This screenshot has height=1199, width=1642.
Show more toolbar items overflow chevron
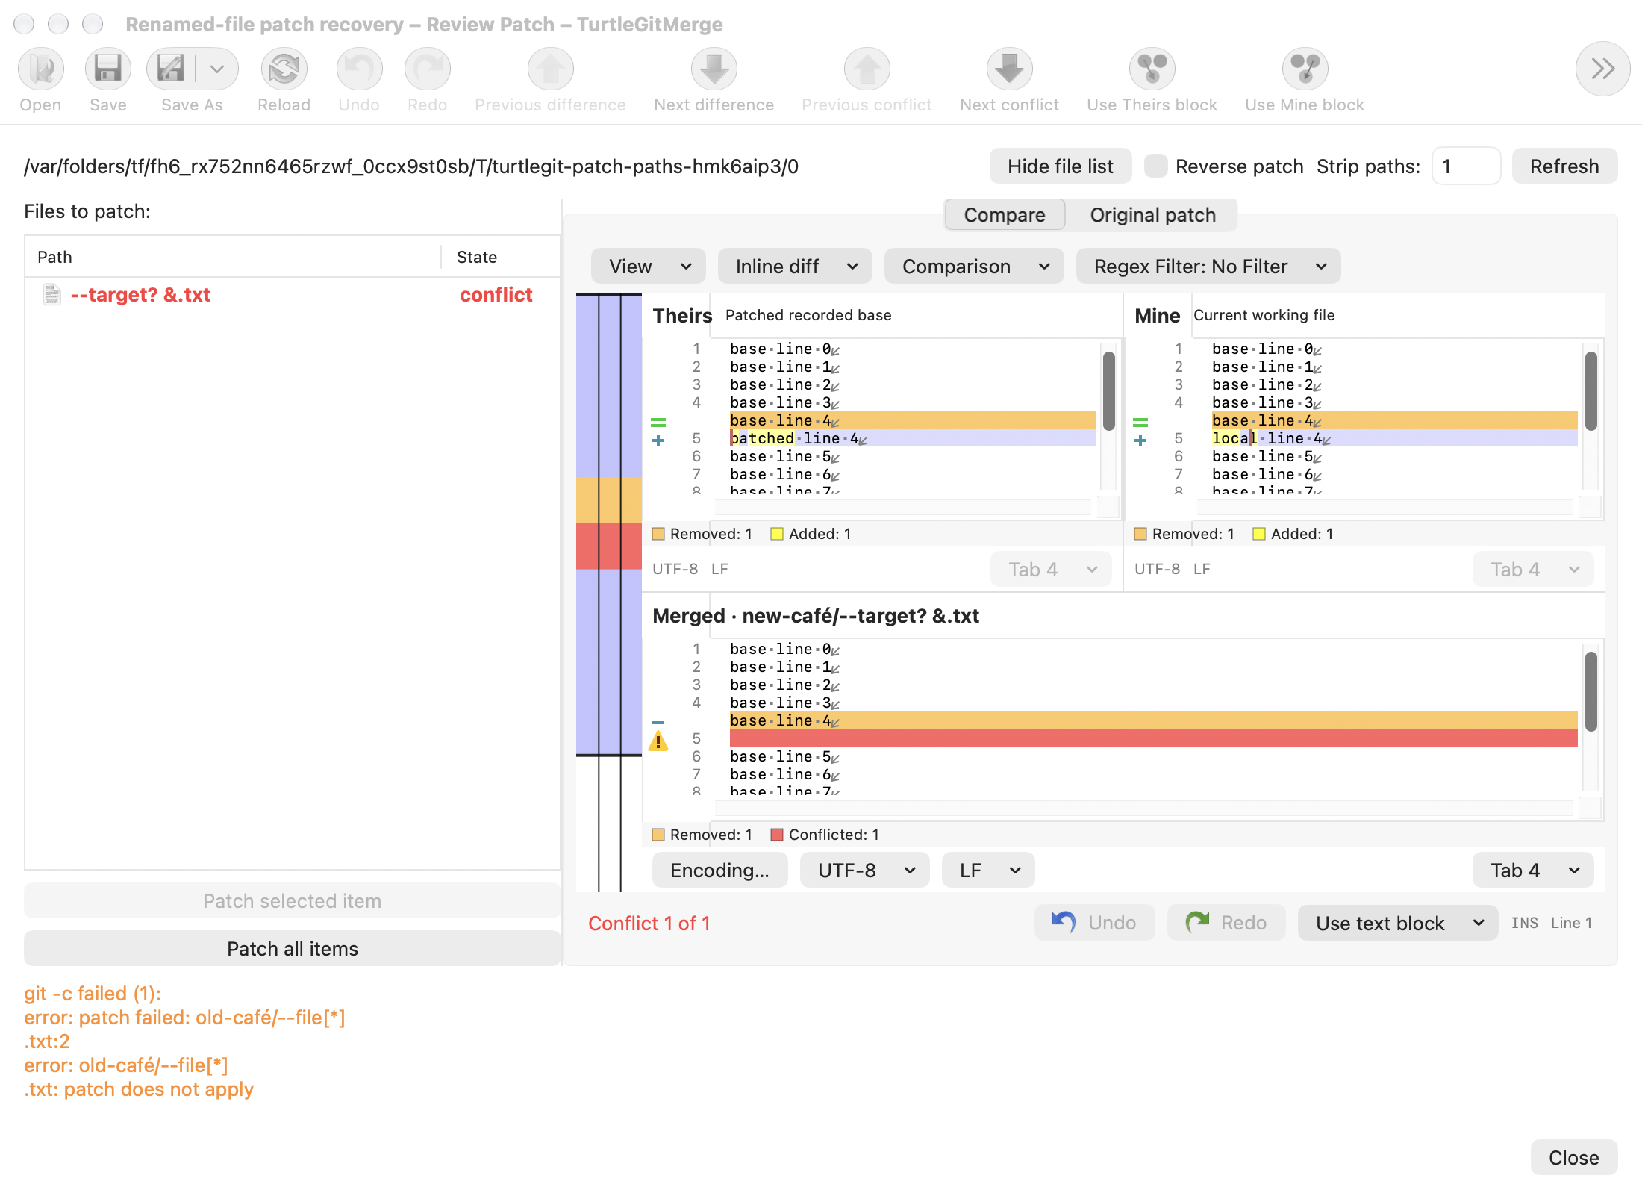(x=1602, y=69)
